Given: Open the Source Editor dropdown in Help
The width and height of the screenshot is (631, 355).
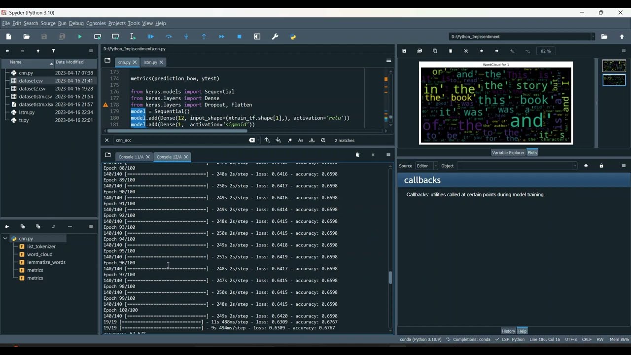Looking at the screenshot, I should click(x=426, y=166).
